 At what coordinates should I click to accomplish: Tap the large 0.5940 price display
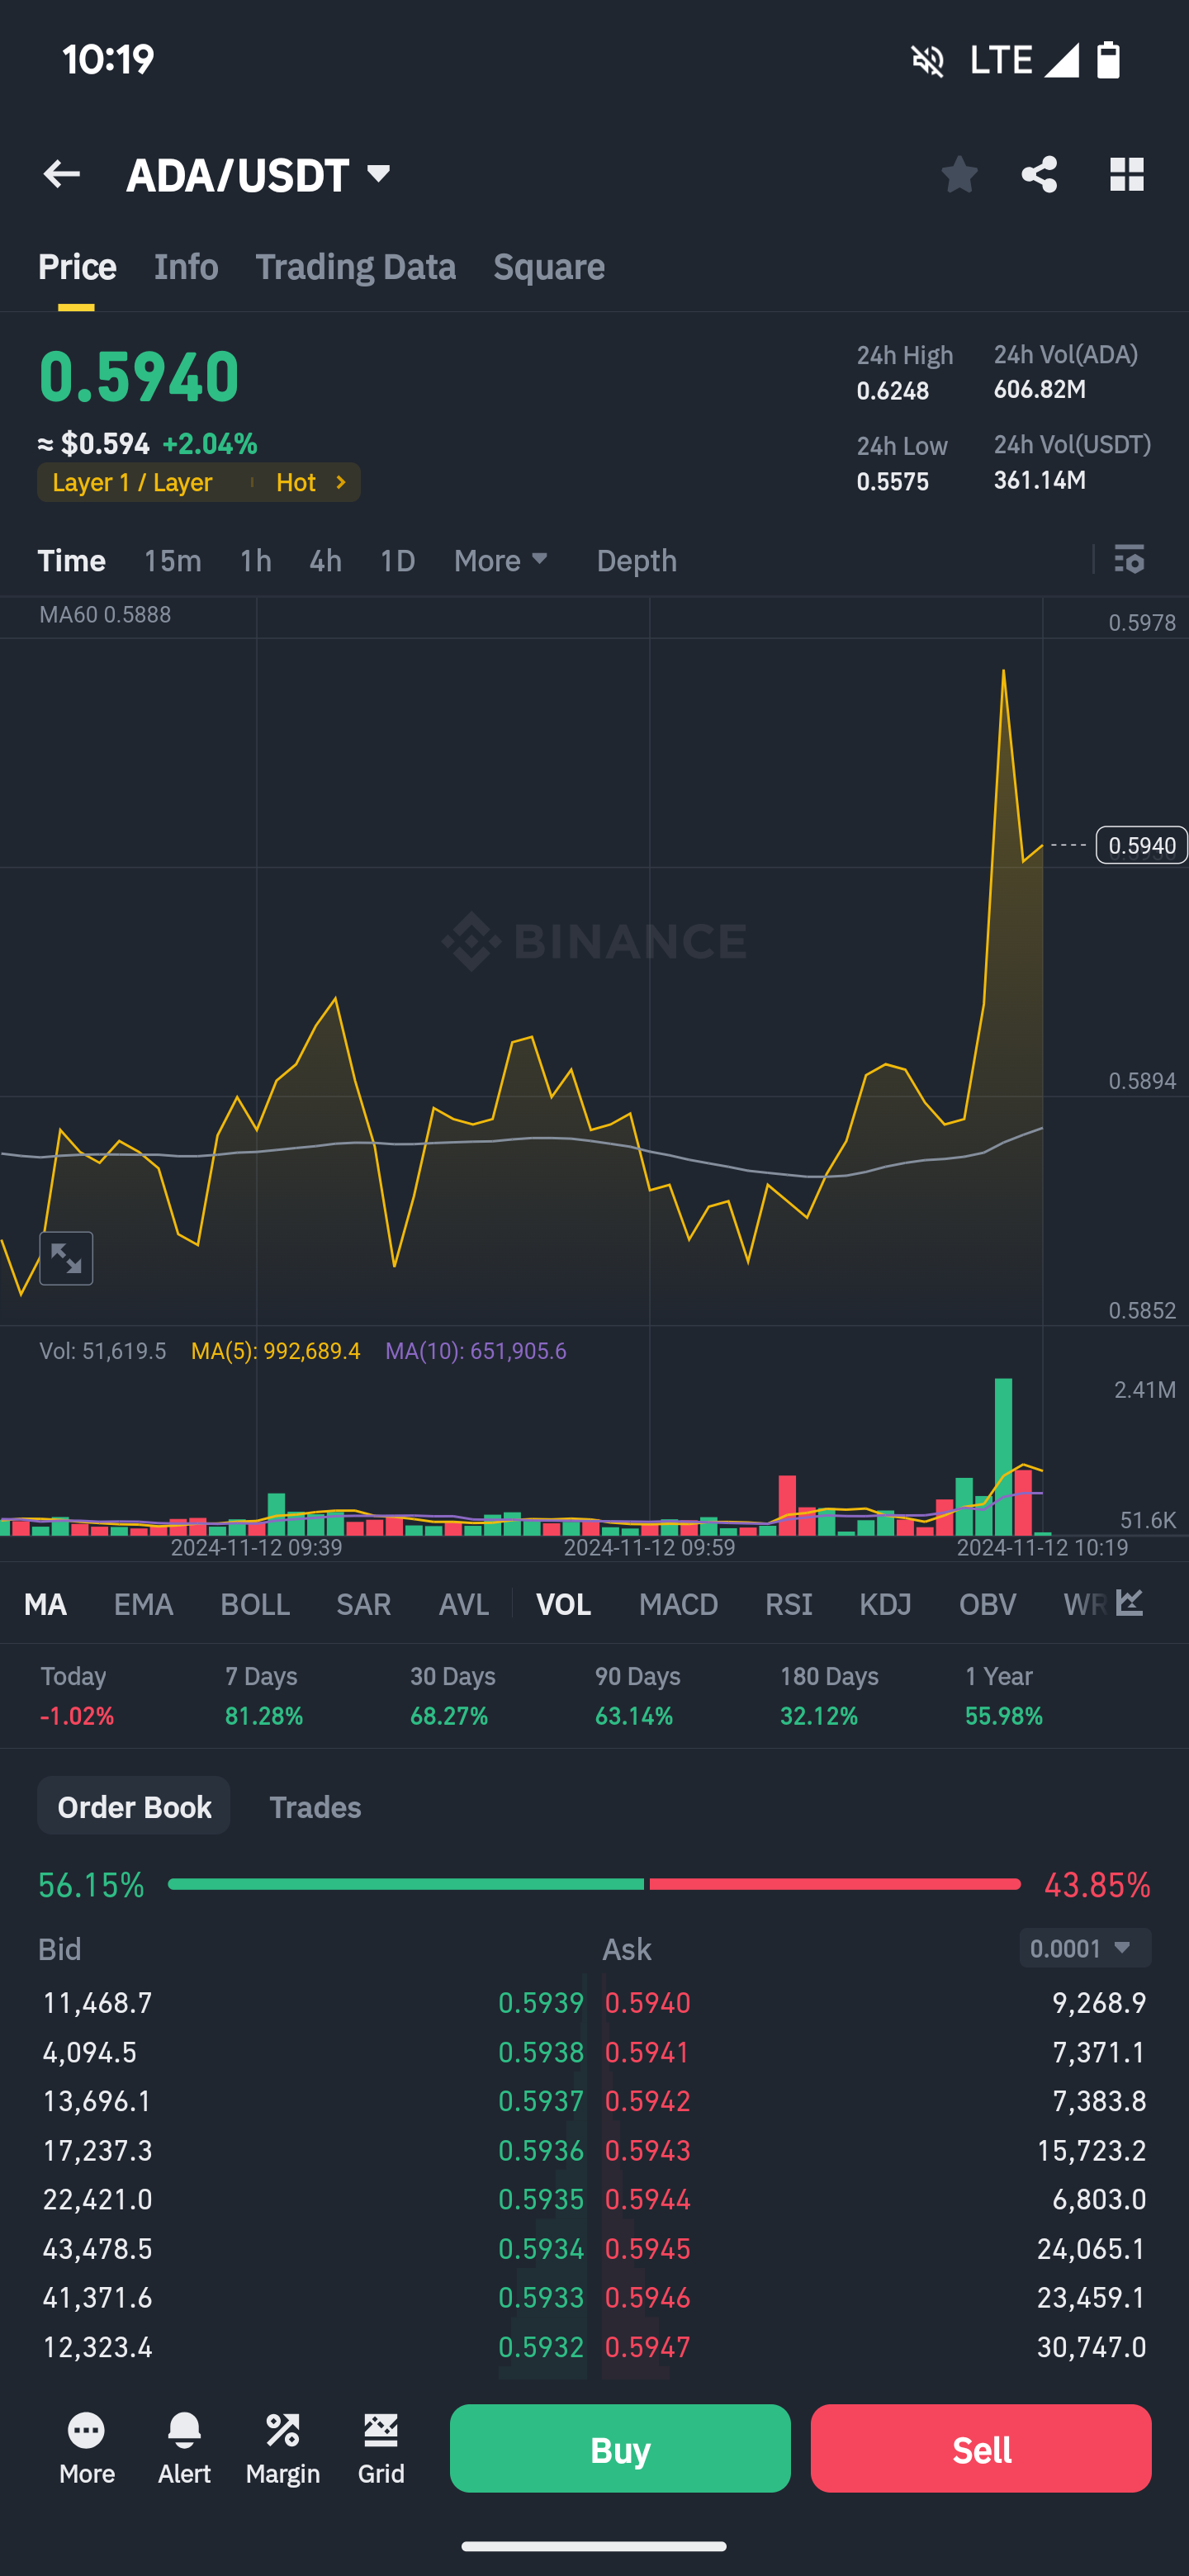coord(139,377)
